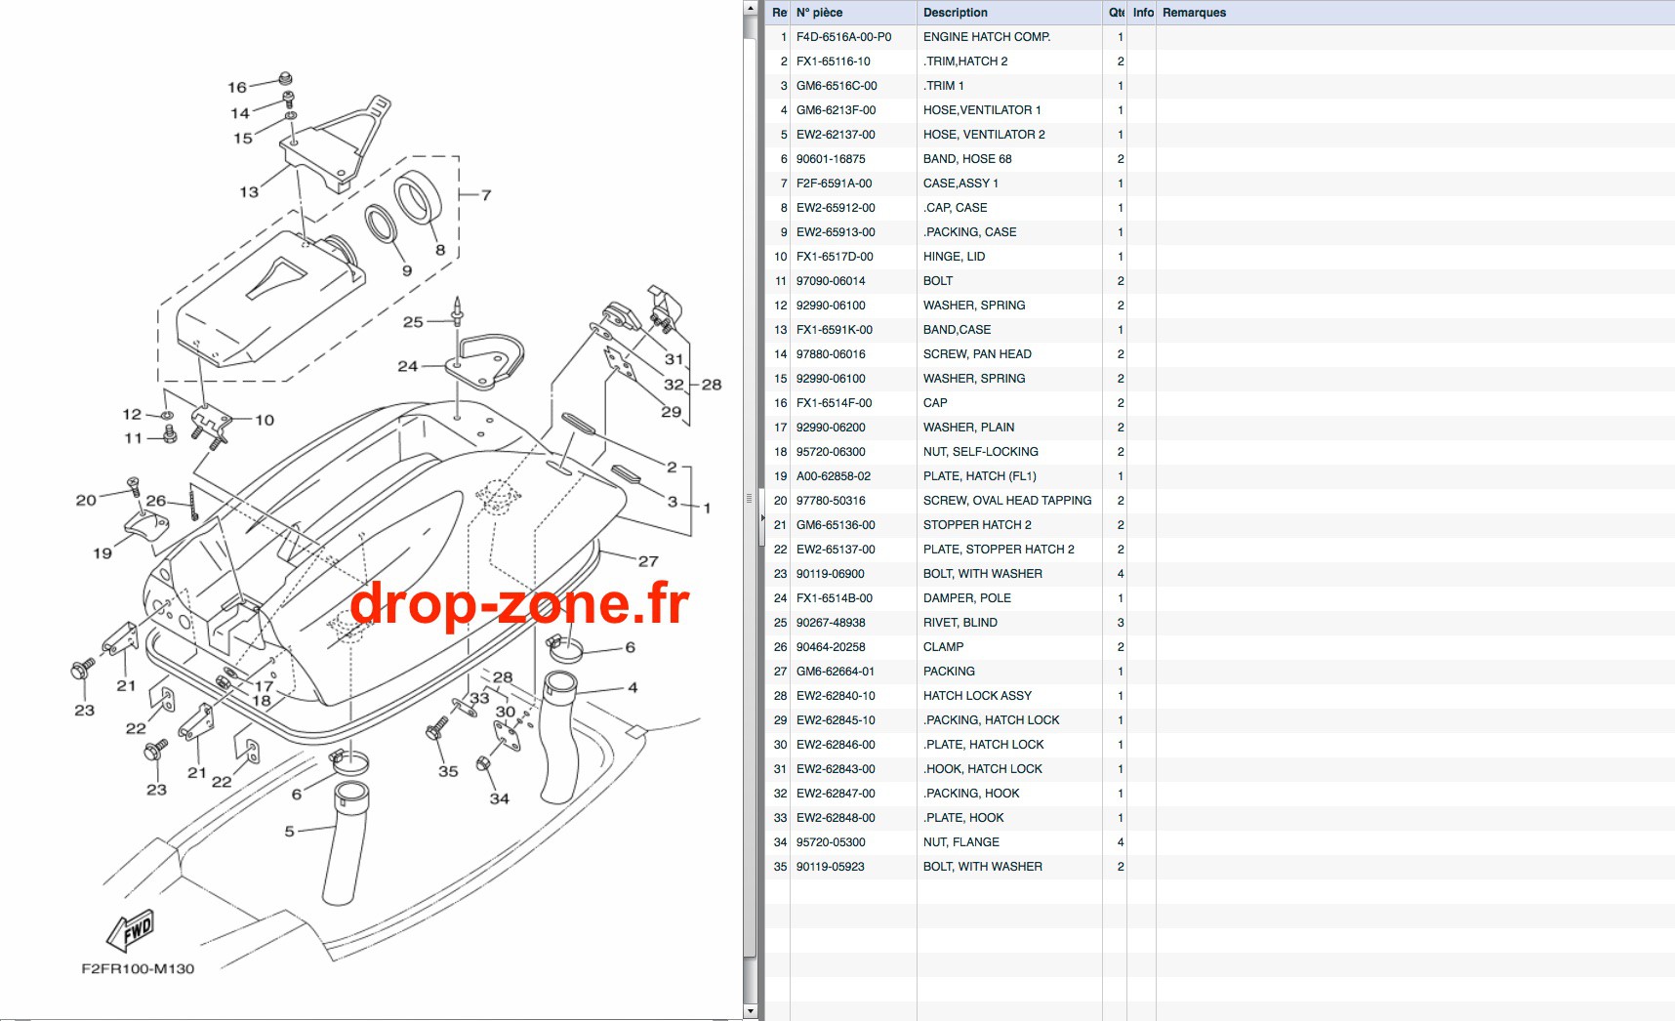This screenshot has height=1021, width=1675.
Task: Sort by the 'N° pièce' column header
Action: [853, 13]
